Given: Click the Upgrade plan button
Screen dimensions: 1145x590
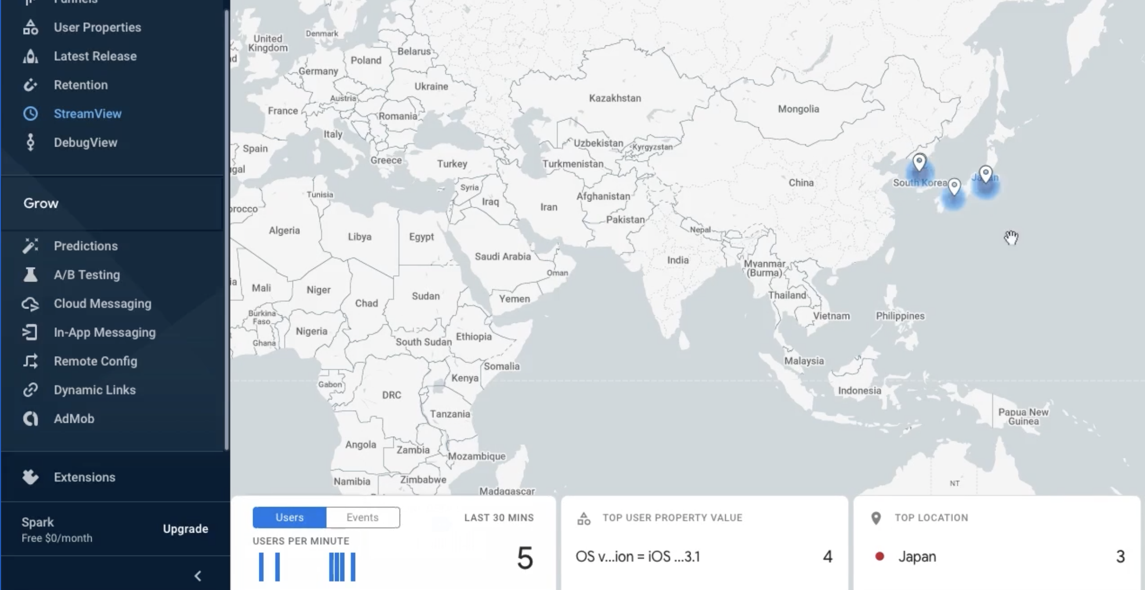Looking at the screenshot, I should (186, 529).
